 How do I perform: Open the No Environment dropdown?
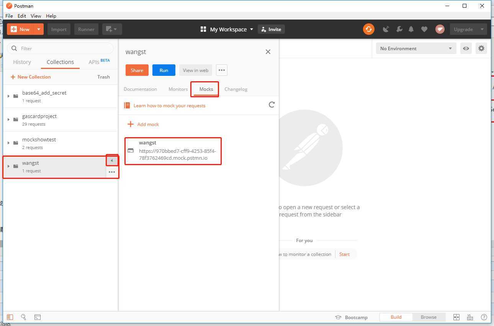416,49
